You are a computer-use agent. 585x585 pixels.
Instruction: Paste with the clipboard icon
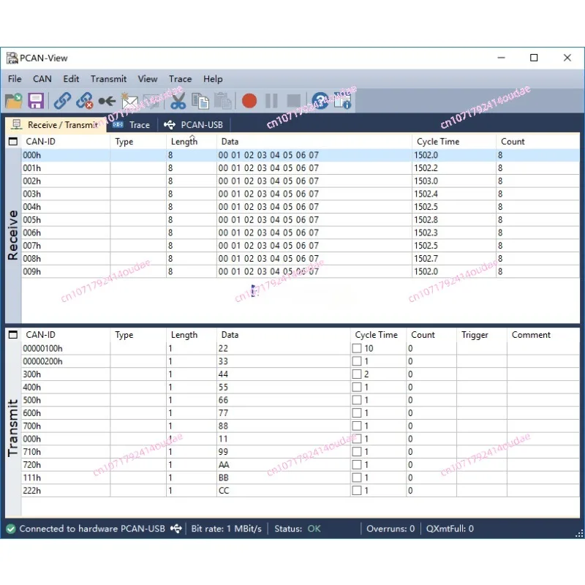point(223,101)
